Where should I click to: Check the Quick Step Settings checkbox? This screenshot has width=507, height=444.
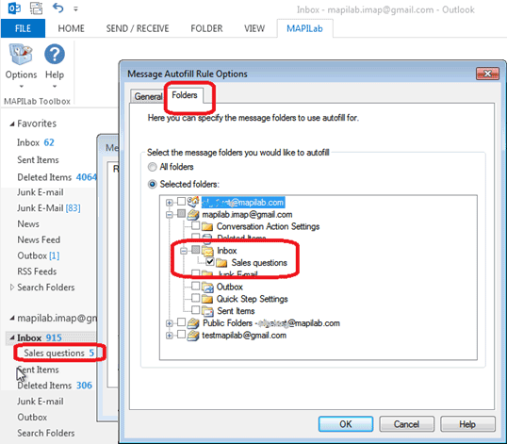(x=196, y=298)
